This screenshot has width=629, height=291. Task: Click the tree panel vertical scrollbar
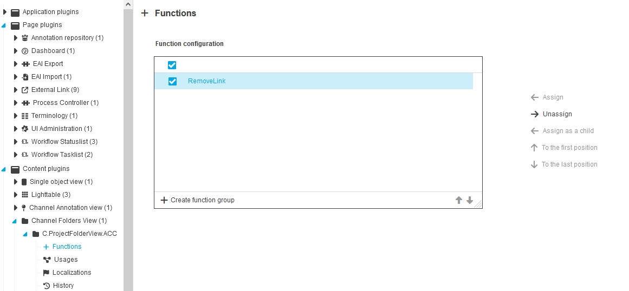128,146
